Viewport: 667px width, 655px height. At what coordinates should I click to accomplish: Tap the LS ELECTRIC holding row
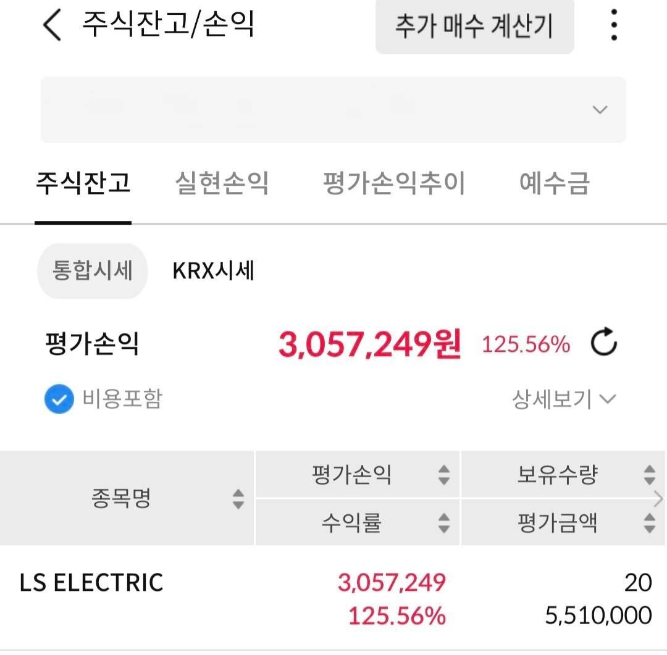(247, 598)
